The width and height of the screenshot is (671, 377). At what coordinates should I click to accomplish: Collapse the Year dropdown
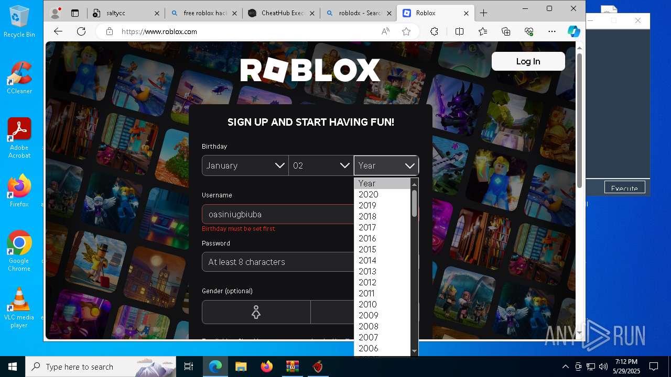[386, 165]
